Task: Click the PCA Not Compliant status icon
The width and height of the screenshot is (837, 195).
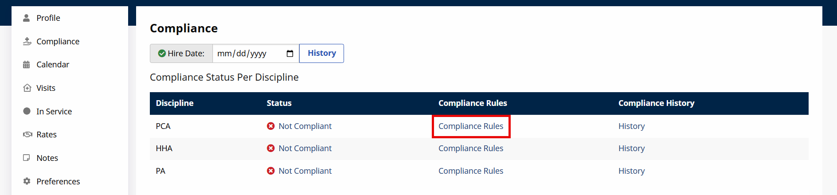Action: (x=271, y=126)
